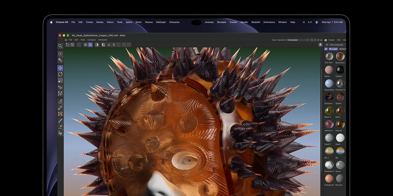Select the All materials filter tab

pyautogui.click(x=326, y=49)
